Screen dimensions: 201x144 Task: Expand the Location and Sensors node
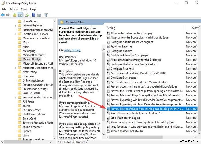tap(15, 34)
